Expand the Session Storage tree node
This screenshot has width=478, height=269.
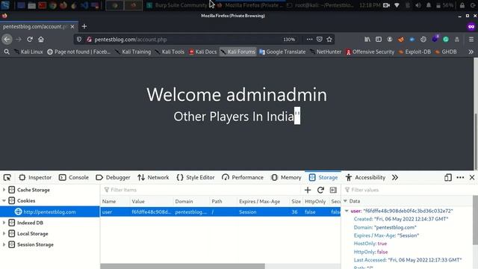click(x=4, y=244)
